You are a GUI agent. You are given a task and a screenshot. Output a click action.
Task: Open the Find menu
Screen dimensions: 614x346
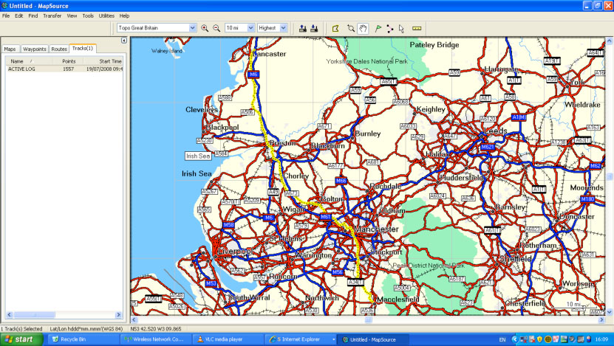point(33,15)
